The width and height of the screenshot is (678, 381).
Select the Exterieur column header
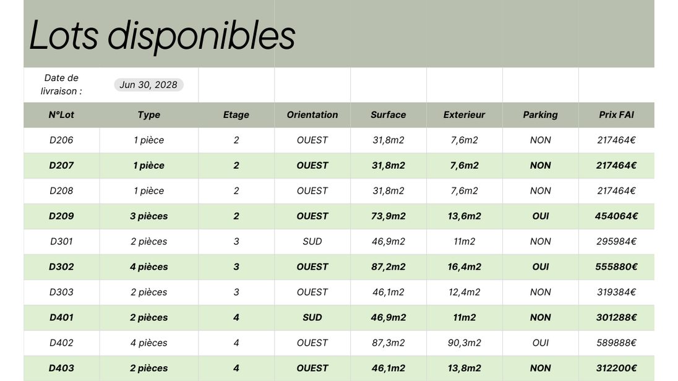[x=464, y=115]
